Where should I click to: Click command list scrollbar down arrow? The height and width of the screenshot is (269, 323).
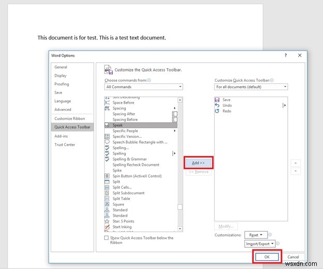[180, 229]
